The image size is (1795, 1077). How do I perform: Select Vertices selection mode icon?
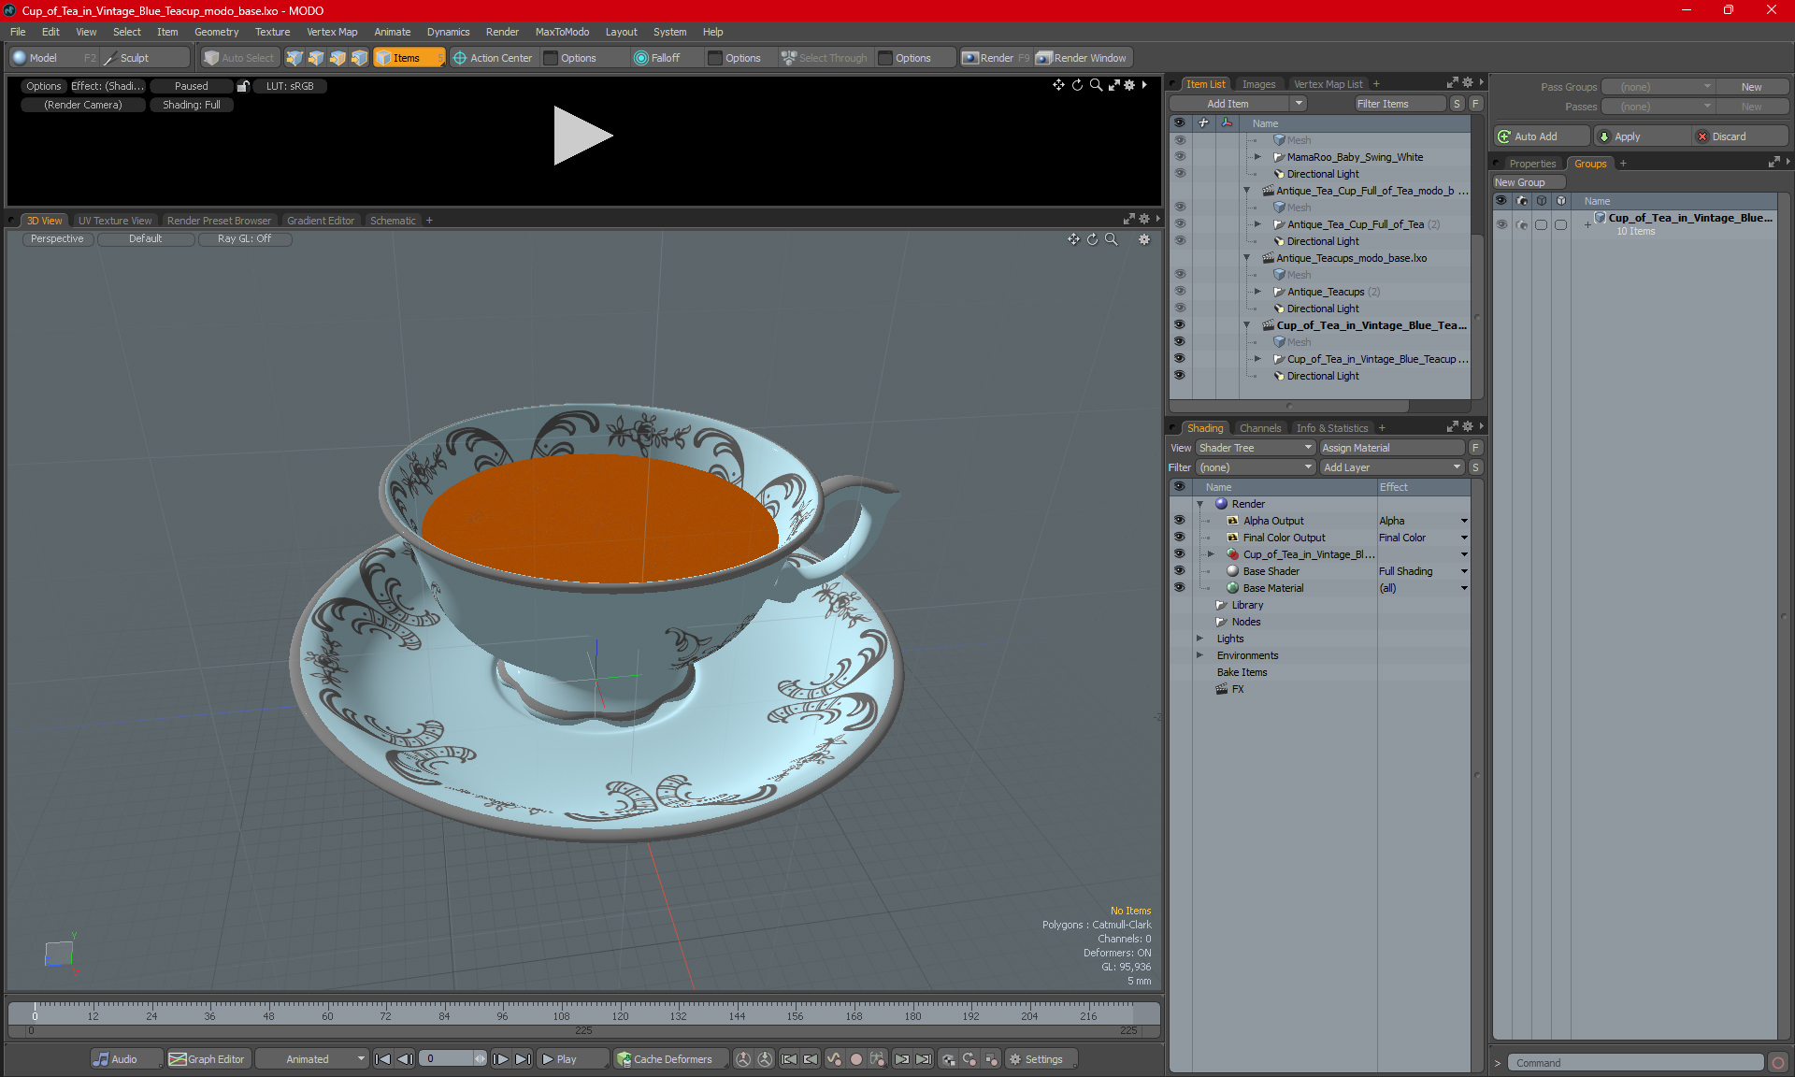tap(294, 58)
